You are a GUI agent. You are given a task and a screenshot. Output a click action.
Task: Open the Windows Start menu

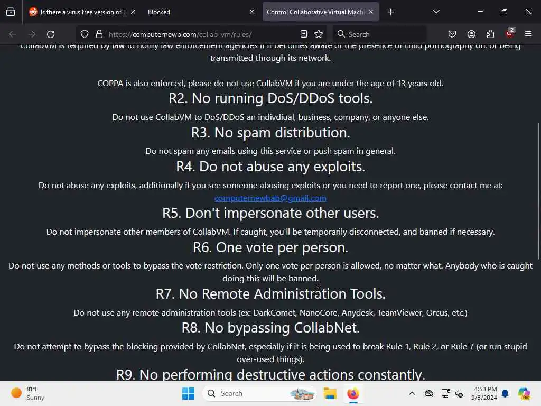[189, 393]
